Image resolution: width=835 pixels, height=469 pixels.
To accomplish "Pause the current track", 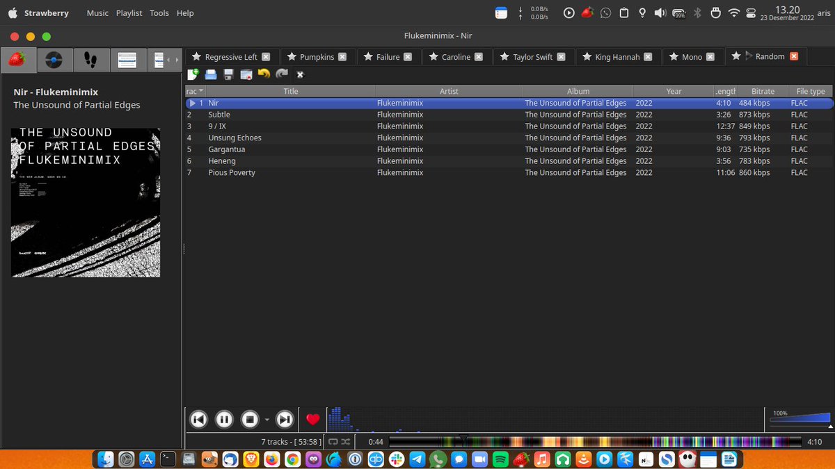I will [224, 419].
